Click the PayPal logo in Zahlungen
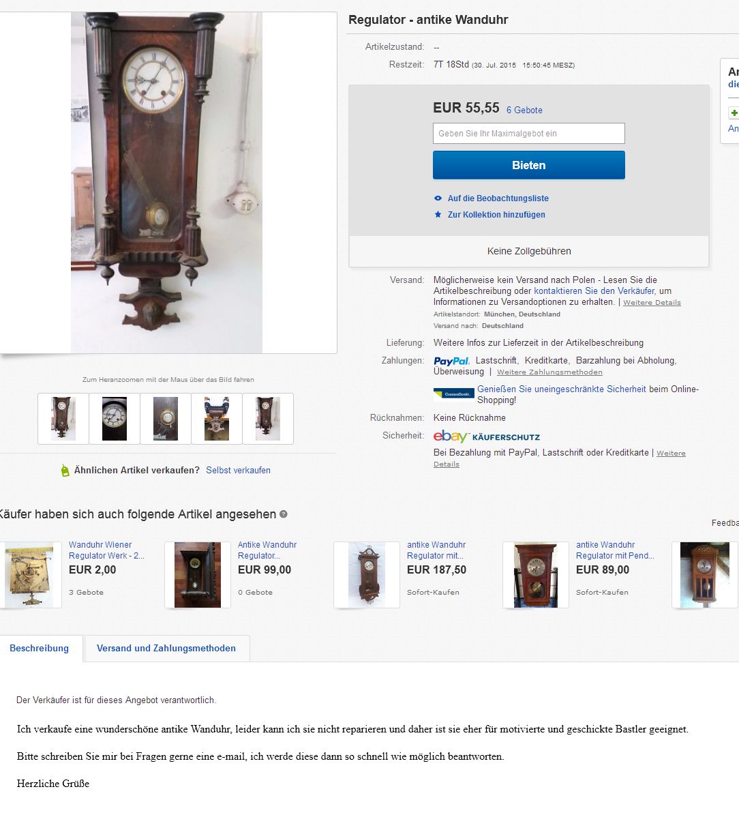 pos(451,361)
